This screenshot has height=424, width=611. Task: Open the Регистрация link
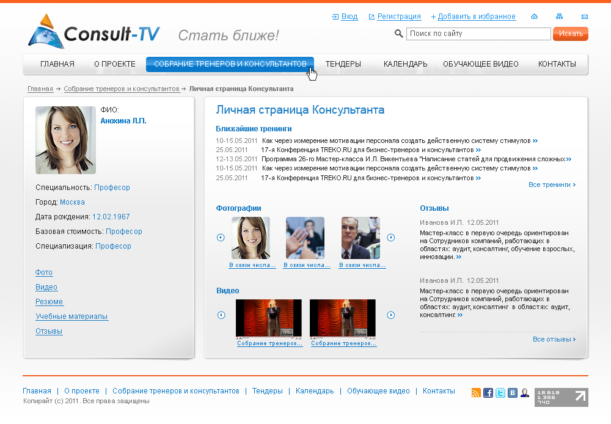399,16
